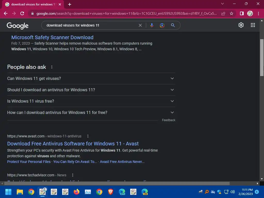The height and width of the screenshot is (198, 264).
Task: Open the techadvisor result options menu
Action: coord(72,175)
